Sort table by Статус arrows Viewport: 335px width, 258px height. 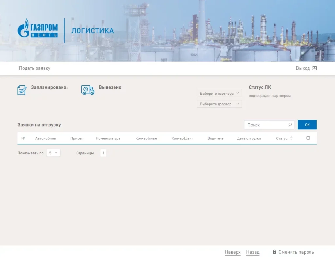pos(291,138)
